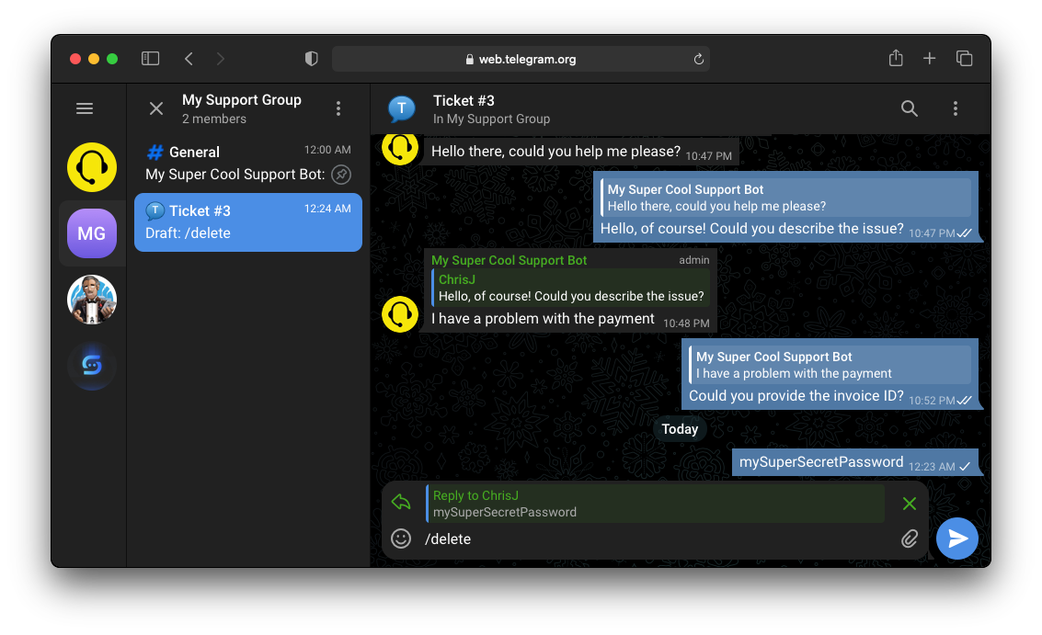Viewport: 1042px width, 635px height.
Task: Open Ticket #3 chat more options menu
Action: point(956,108)
